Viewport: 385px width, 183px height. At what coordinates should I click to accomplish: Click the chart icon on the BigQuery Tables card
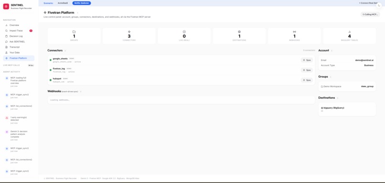coord(350,32)
